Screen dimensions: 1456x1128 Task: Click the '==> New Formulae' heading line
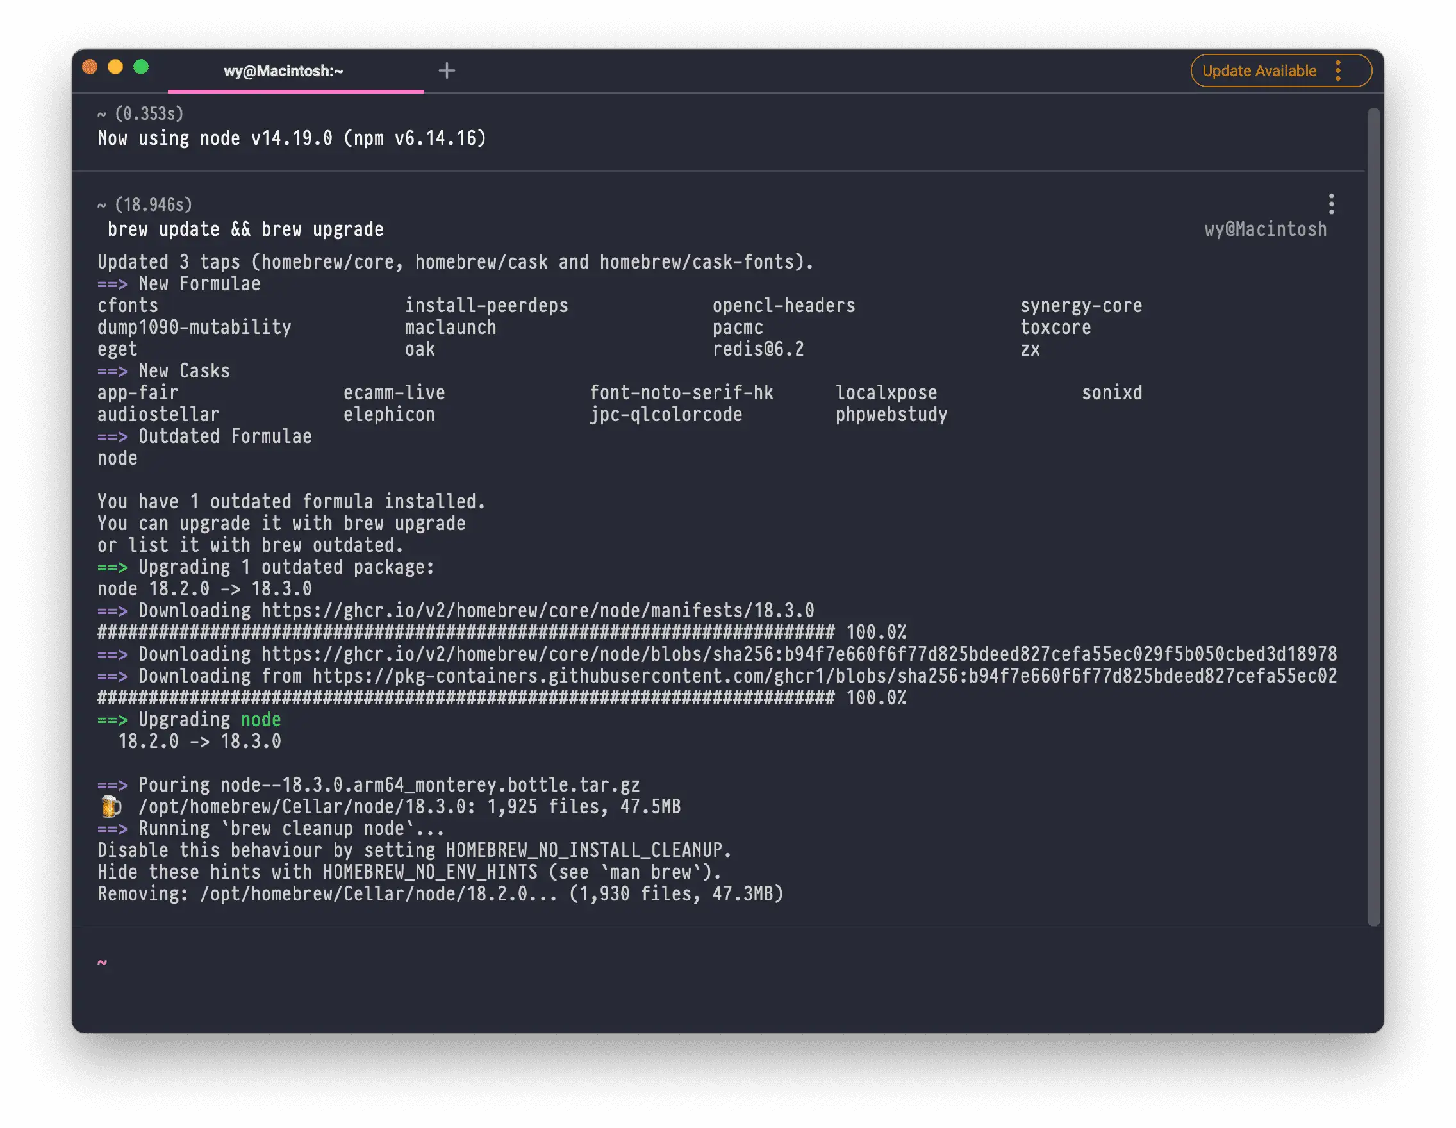179,284
